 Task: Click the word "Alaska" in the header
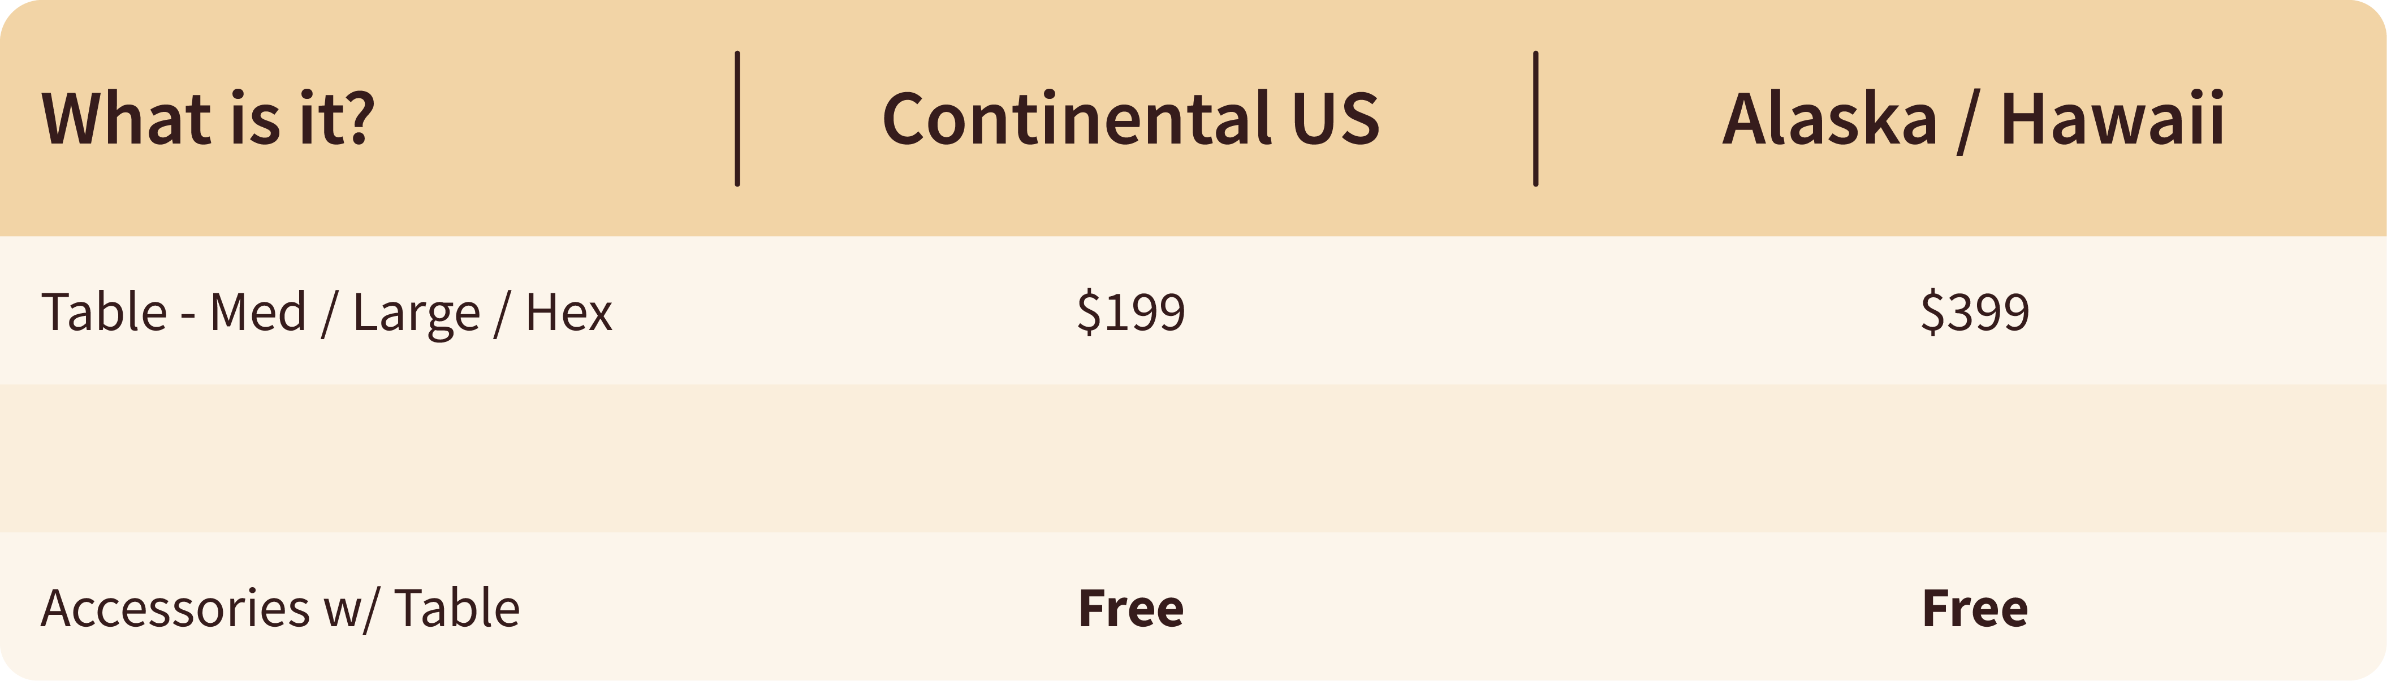point(1829,119)
